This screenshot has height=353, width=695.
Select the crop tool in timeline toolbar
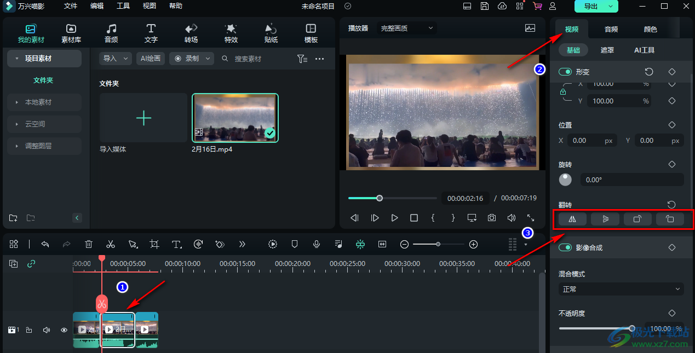(x=154, y=244)
